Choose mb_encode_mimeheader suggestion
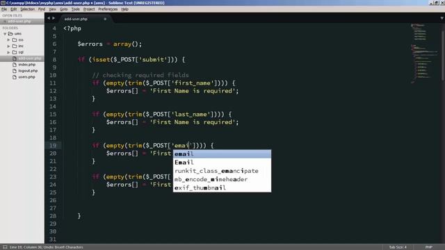 (x=222, y=179)
